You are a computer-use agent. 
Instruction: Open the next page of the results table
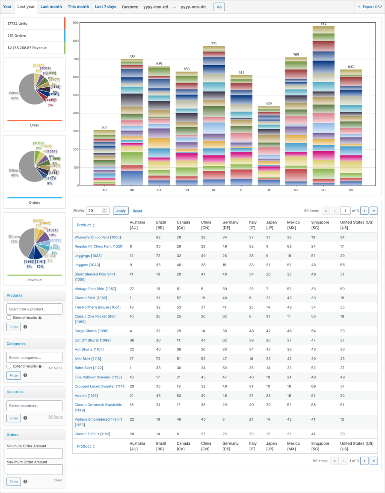364,211
